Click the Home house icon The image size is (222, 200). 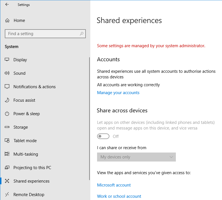click(7, 21)
